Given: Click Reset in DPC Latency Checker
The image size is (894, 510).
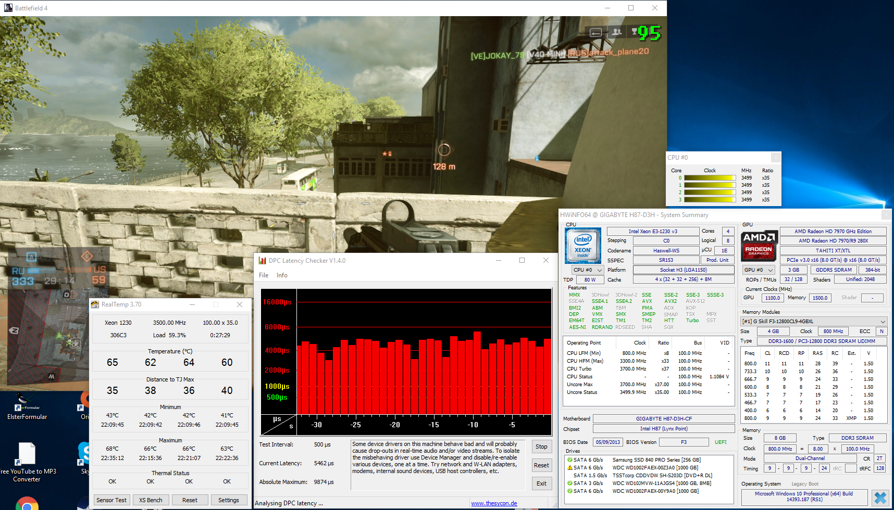Looking at the screenshot, I should pyautogui.click(x=541, y=465).
